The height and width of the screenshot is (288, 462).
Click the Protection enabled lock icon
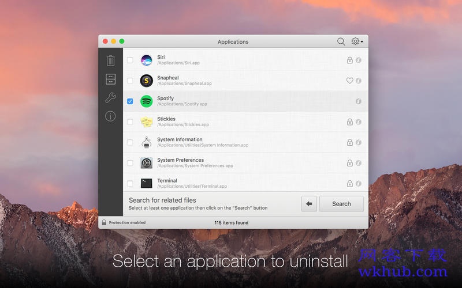point(104,222)
